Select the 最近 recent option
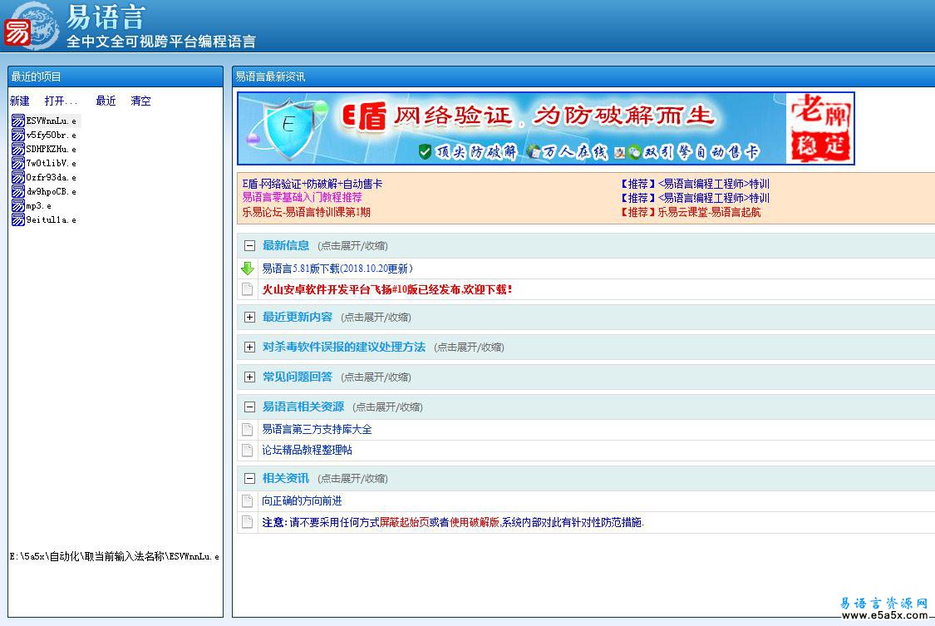 click(106, 101)
